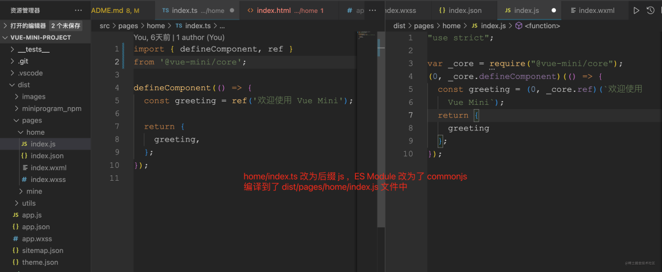Click the run play icon in right editor
662x272 pixels.
[636, 10]
